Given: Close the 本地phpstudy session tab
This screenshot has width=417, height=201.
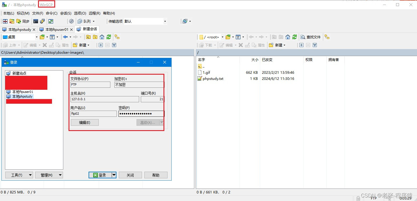Looking at the screenshot, I should [34, 30].
